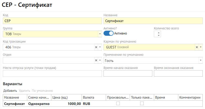Click the Валюта column header
The image size is (205, 109).
89,97
